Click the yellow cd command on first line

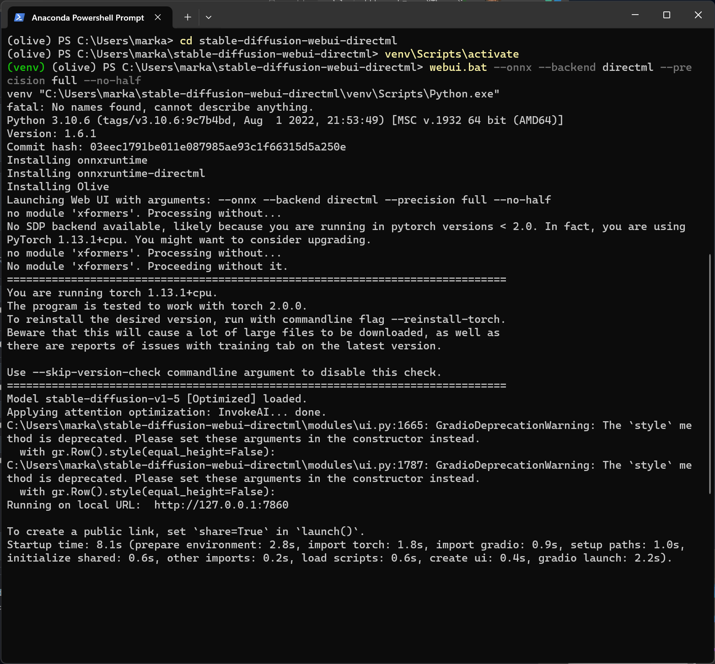coord(186,41)
